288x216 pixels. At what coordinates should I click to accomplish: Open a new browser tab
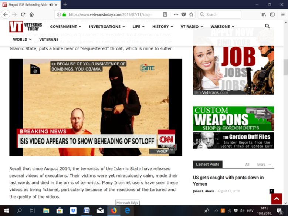[x=65, y=4]
